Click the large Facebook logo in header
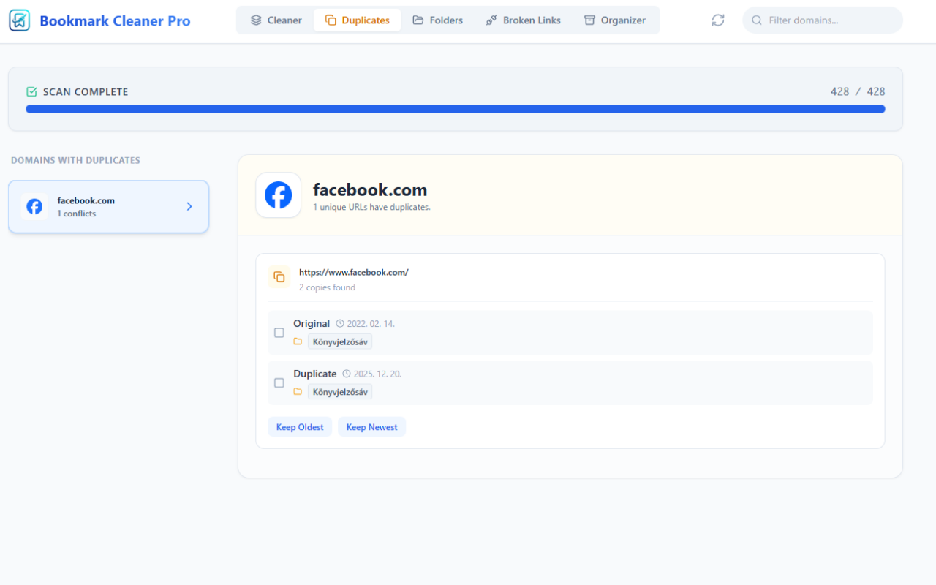The width and height of the screenshot is (936, 585). (x=278, y=195)
